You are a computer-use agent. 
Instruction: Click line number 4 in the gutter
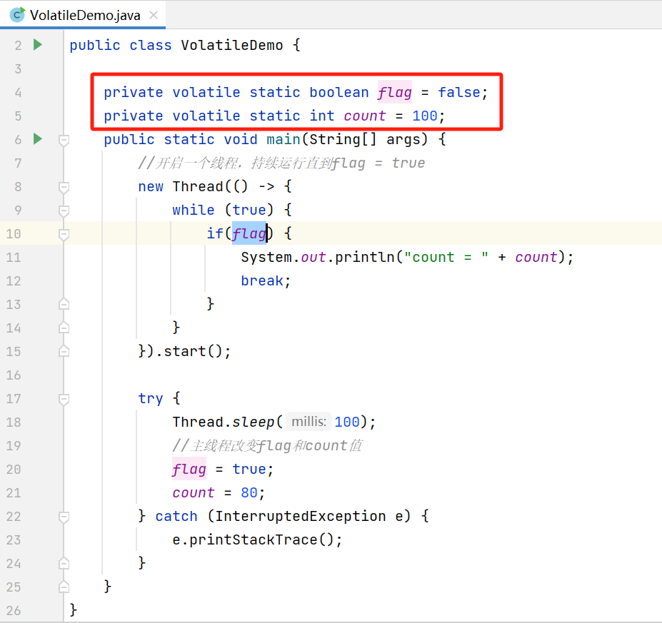point(18,92)
